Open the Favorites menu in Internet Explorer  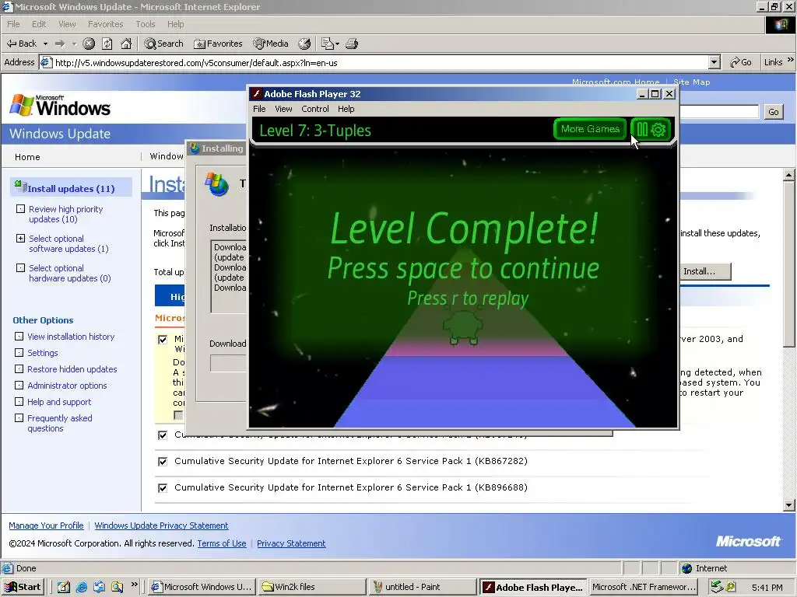coord(105,24)
